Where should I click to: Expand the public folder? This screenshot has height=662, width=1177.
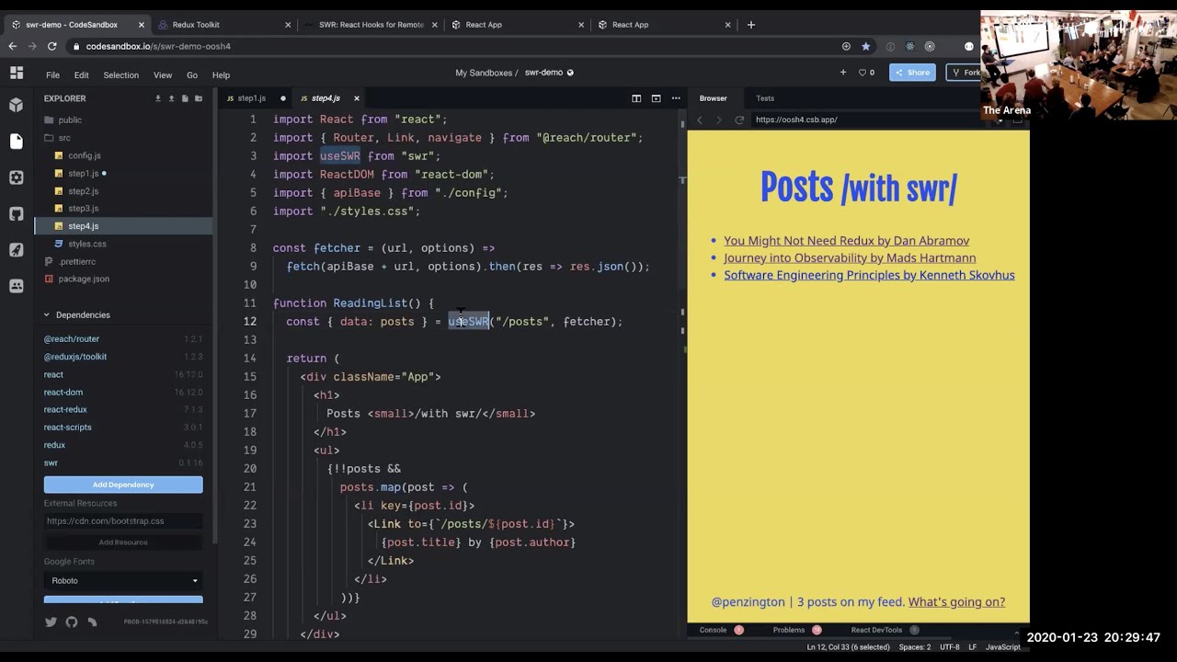(70, 120)
